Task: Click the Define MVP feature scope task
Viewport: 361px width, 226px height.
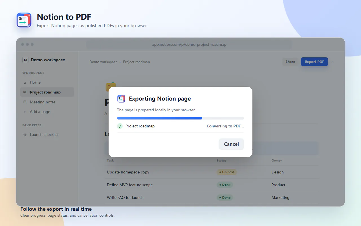Action: (130, 185)
